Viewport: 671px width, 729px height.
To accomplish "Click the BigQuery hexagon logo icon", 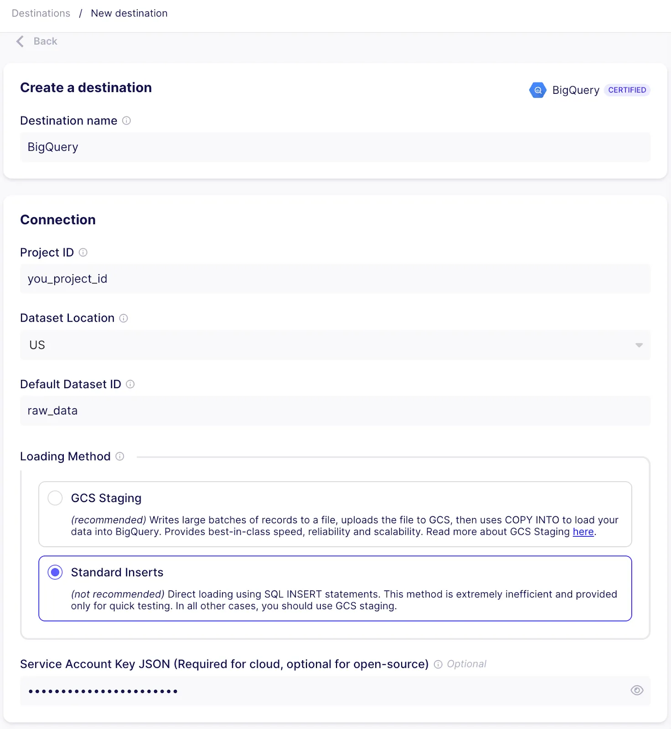I will tap(538, 90).
